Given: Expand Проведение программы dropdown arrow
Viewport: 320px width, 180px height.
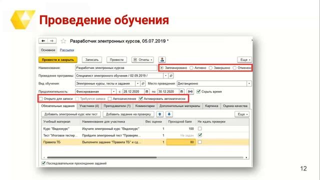Looking at the screenshot, I should pyautogui.click(x=165, y=75).
